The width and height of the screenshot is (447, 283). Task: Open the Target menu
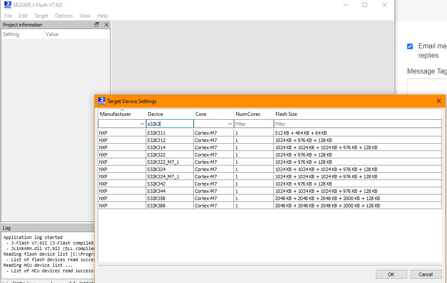(x=41, y=15)
